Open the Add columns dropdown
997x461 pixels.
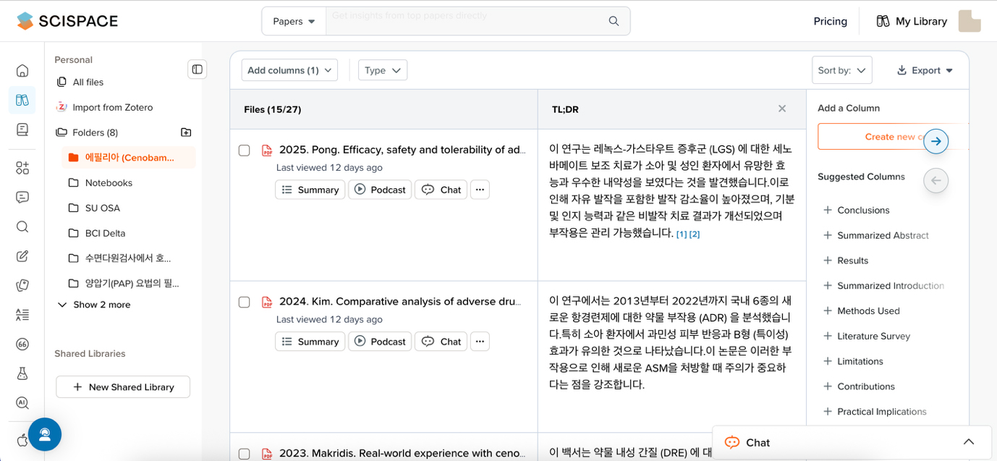click(x=289, y=70)
